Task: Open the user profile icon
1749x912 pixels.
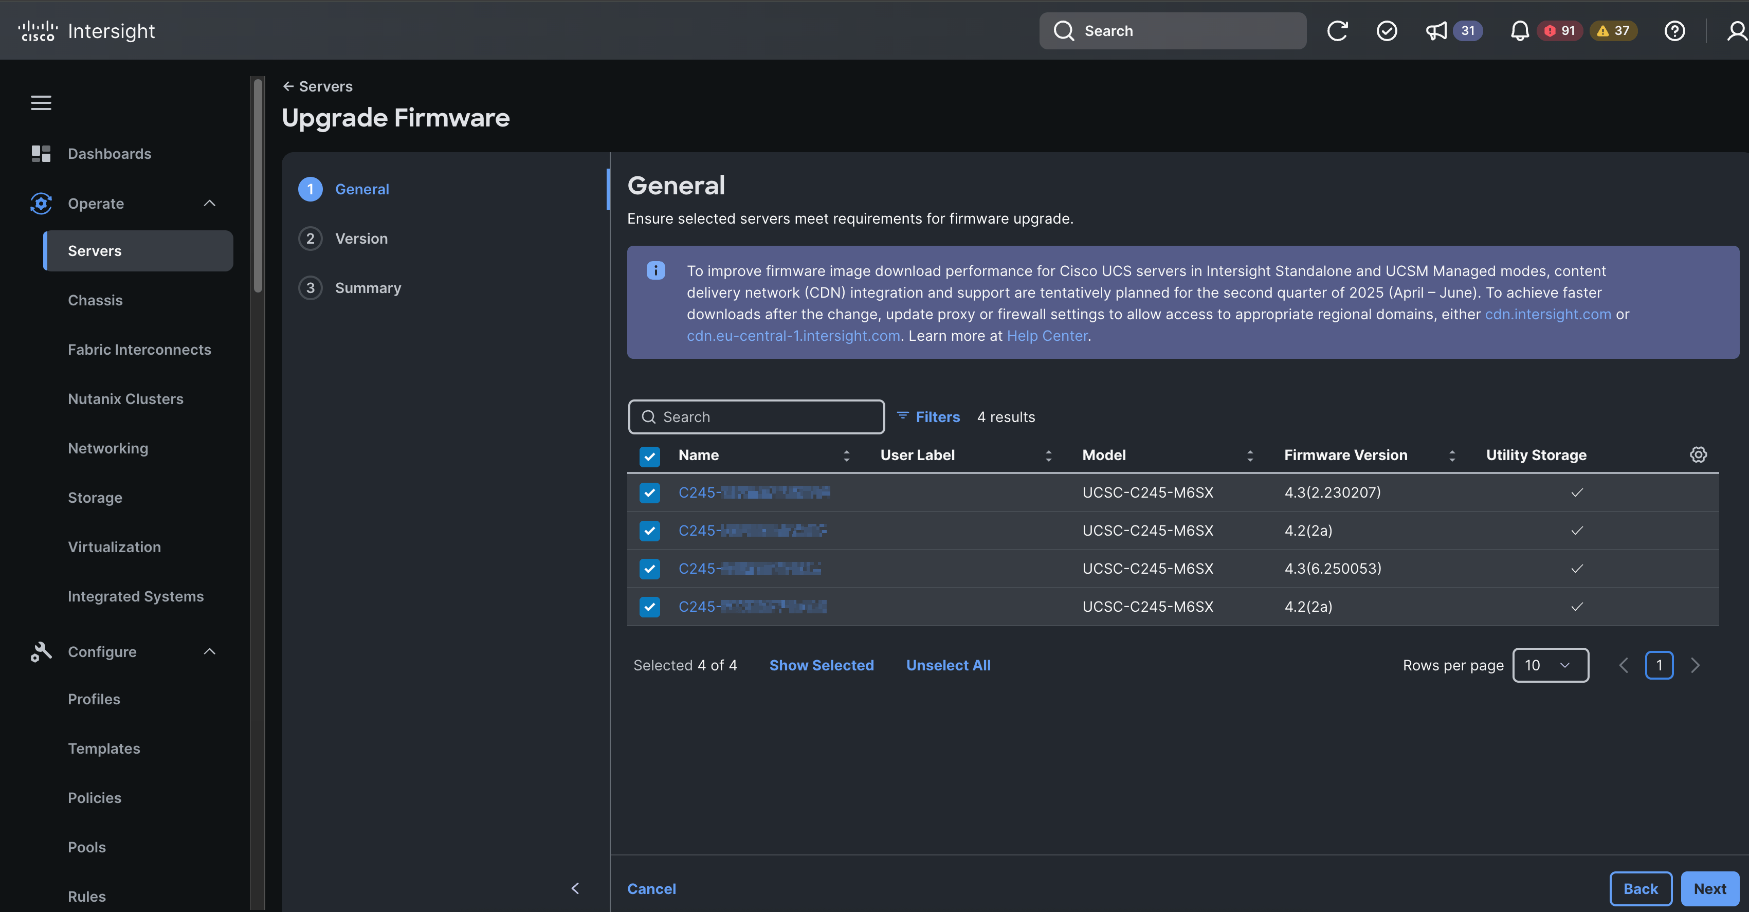Action: (x=1736, y=30)
